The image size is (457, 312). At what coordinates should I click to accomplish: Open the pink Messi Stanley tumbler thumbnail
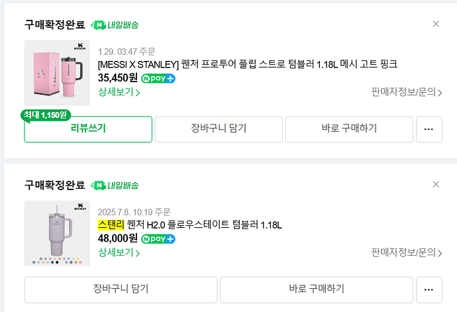point(57,73)
